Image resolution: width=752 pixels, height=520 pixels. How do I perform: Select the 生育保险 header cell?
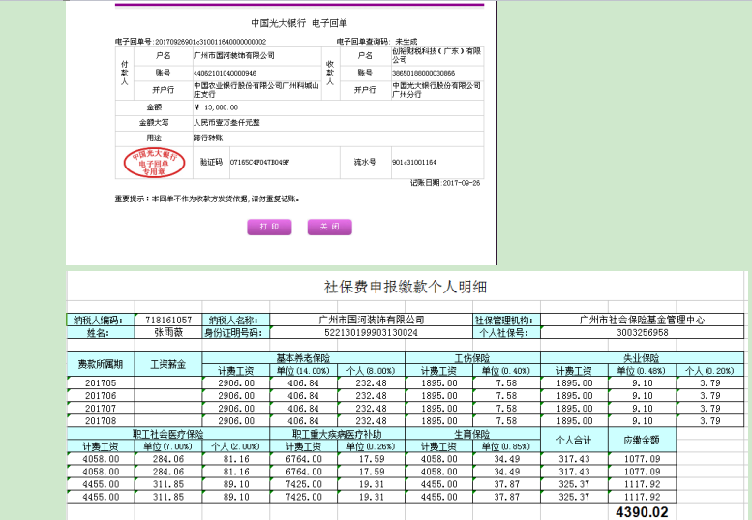[473, 434]
